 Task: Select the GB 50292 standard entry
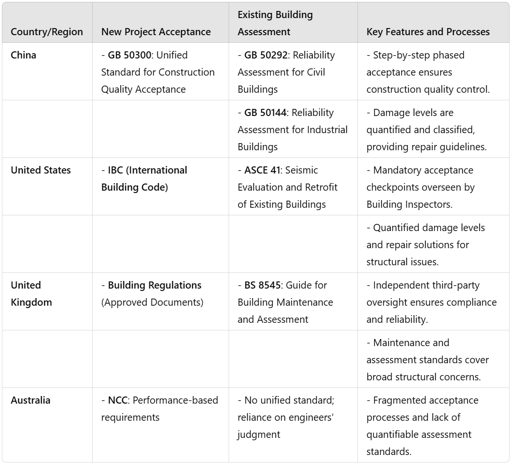[286, 72]
